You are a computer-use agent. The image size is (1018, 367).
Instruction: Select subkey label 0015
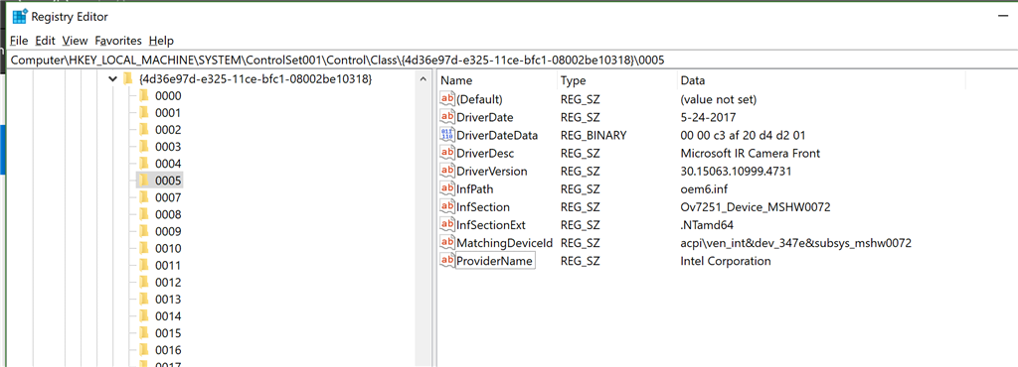[167, 333]
